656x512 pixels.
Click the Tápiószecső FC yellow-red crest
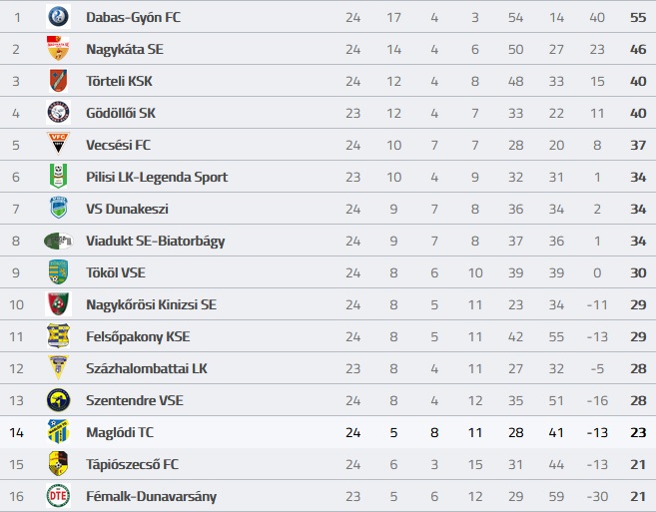(x=58, y=463)
